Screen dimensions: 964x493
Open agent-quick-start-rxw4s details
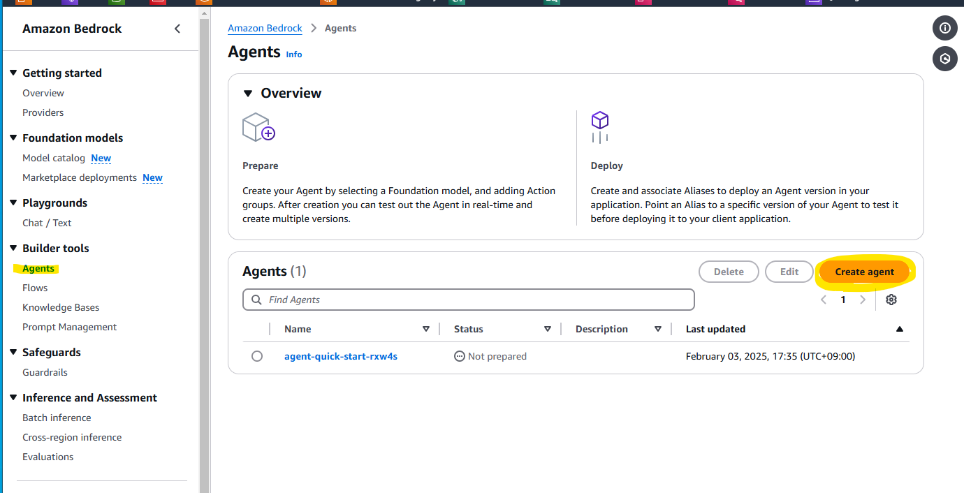341,356
